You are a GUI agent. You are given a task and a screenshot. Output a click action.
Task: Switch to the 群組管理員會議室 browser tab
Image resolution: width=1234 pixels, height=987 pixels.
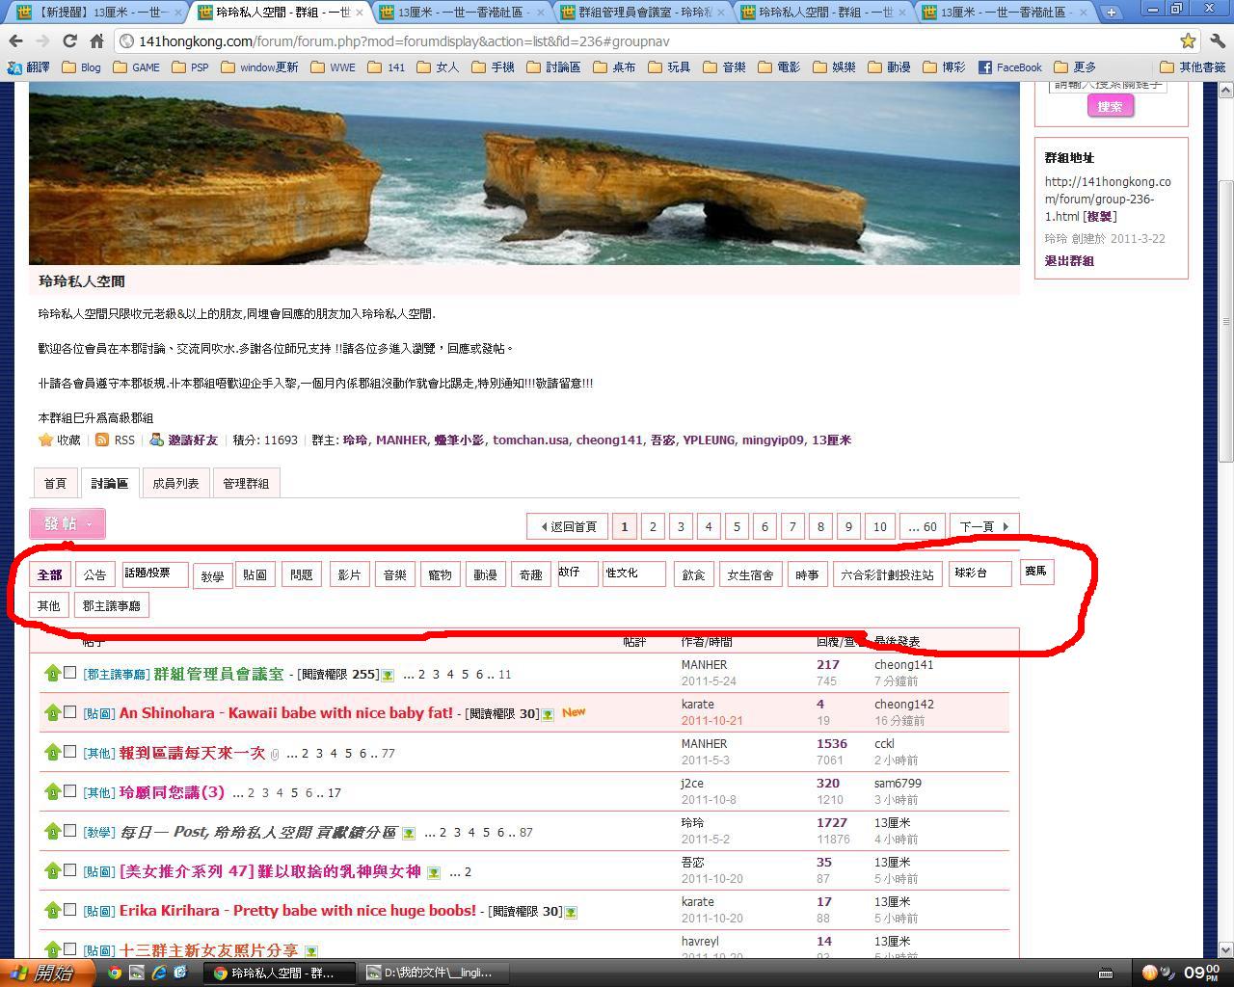[637, 13]
